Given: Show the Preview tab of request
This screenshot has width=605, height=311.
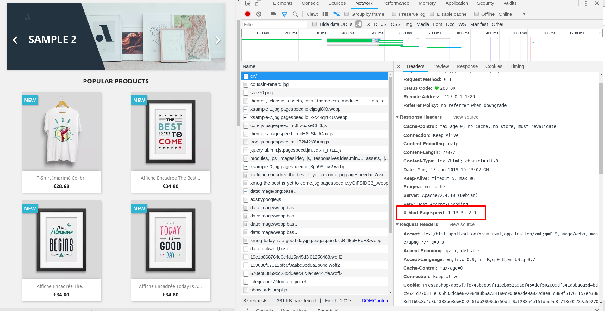Looking at the screenshot, I should [x=440, y=66].
